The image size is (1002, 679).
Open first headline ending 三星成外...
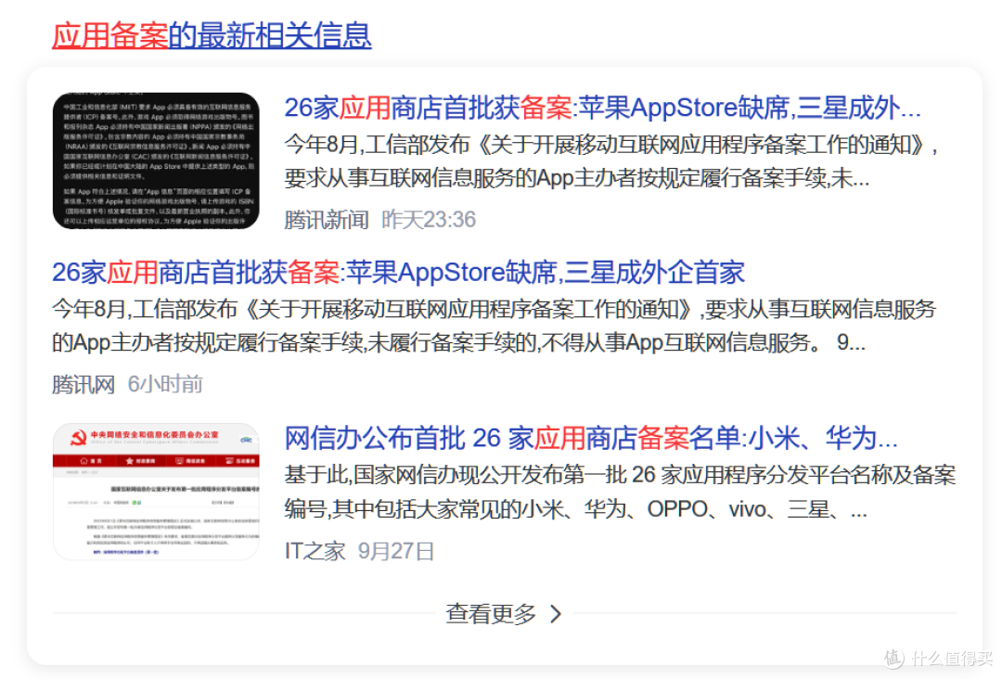coord(603,108)
